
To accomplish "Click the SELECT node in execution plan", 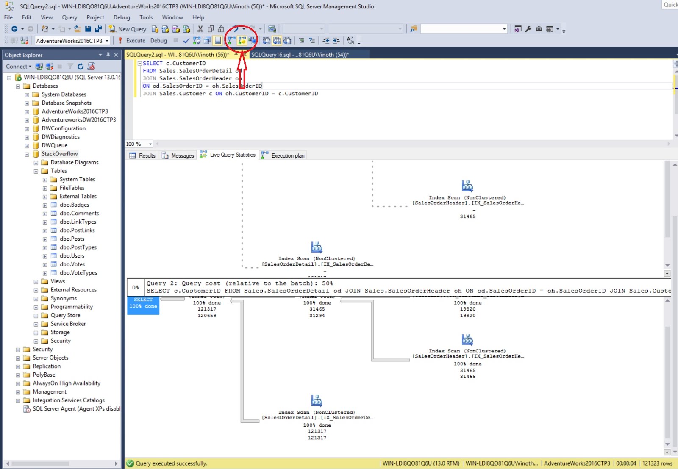I will pyautogui.click(x=143, y=305).
